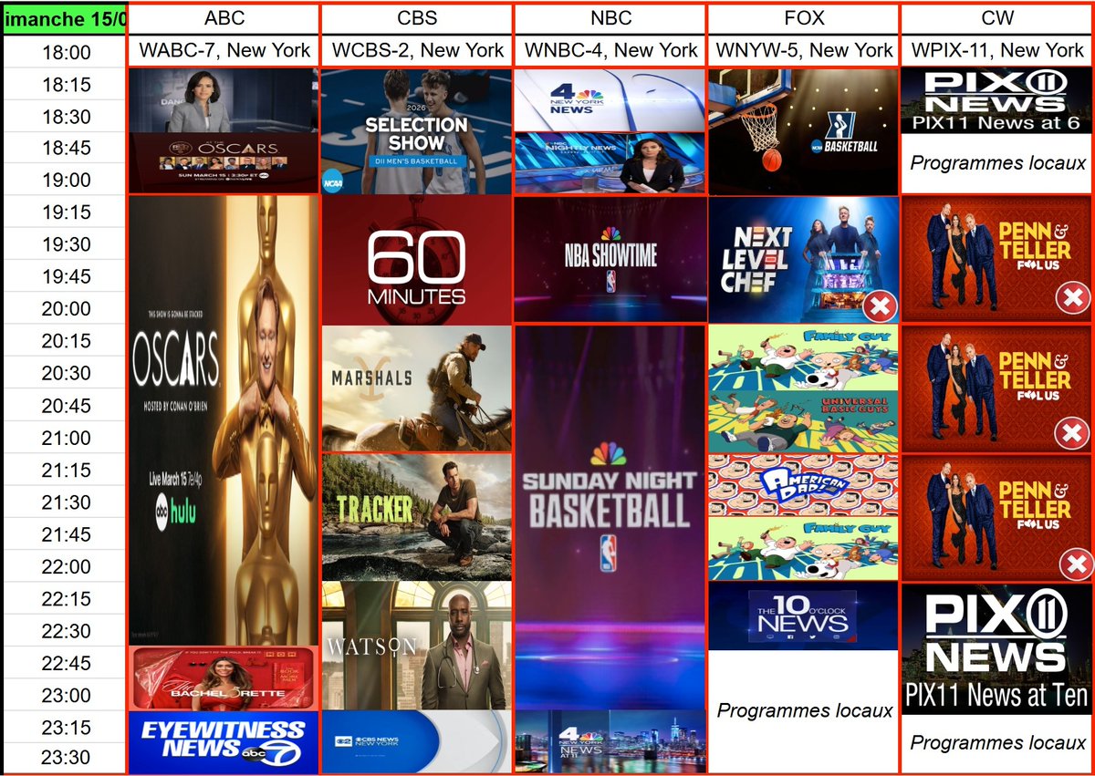Click the CW channel header
The height and width of the screenshot is (776, 1095).
(997, 18)
